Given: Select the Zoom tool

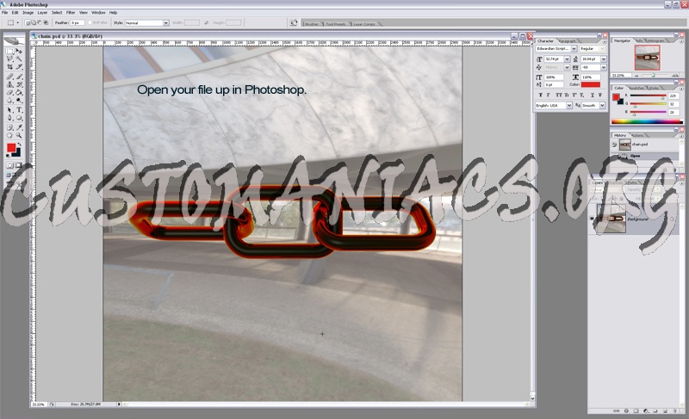Looking at the screenshot, I should click(19, 136).
